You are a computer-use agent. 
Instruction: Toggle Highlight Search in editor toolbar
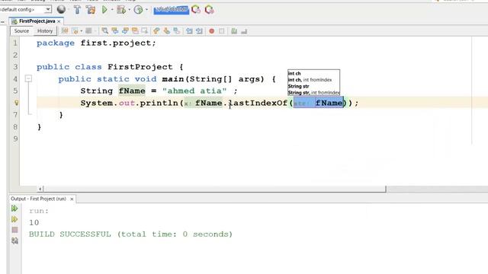tap(135, 30)
